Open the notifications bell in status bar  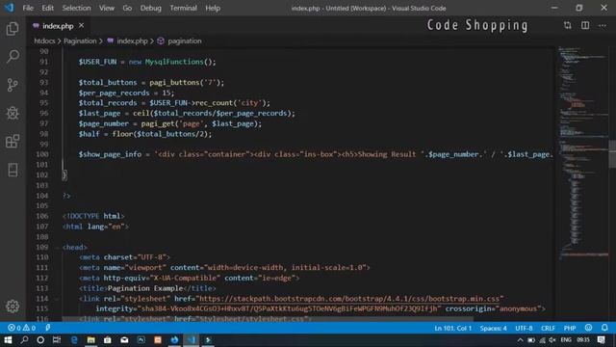(x=604, y=328)
